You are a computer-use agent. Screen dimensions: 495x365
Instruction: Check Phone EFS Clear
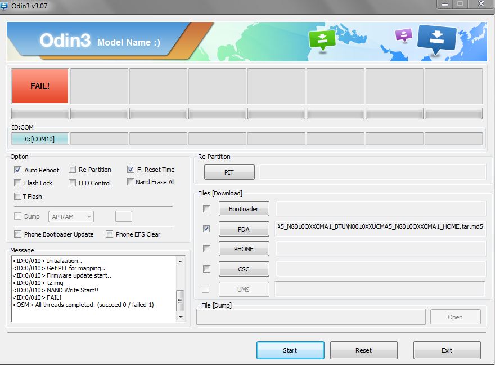pos(109,234)
